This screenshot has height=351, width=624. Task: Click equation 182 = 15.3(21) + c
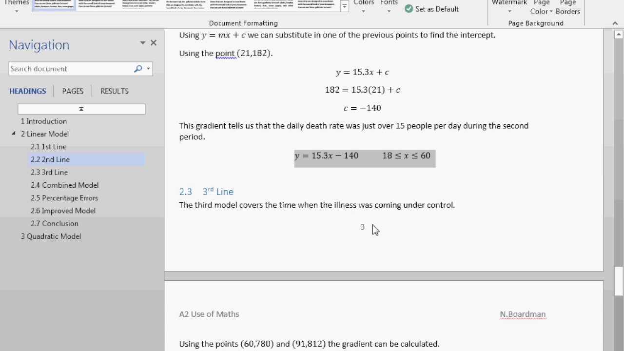click(x=362, y=90)
